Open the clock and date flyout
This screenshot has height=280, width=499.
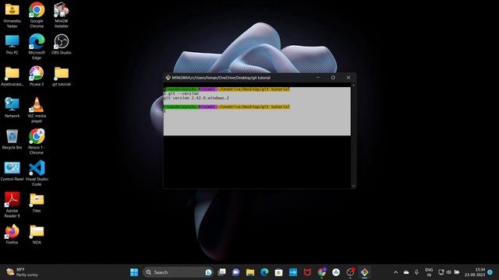[x=475, y=272]
